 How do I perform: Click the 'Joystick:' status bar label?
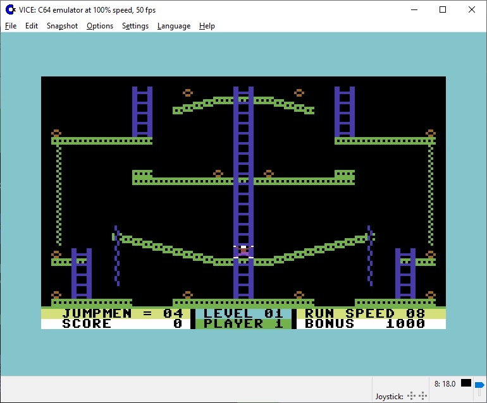click(x=389, y=397)
